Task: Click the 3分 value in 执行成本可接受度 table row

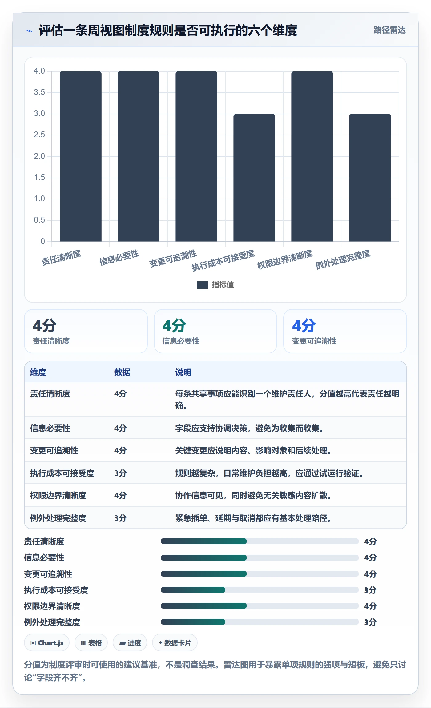Action: click(120, 473)
